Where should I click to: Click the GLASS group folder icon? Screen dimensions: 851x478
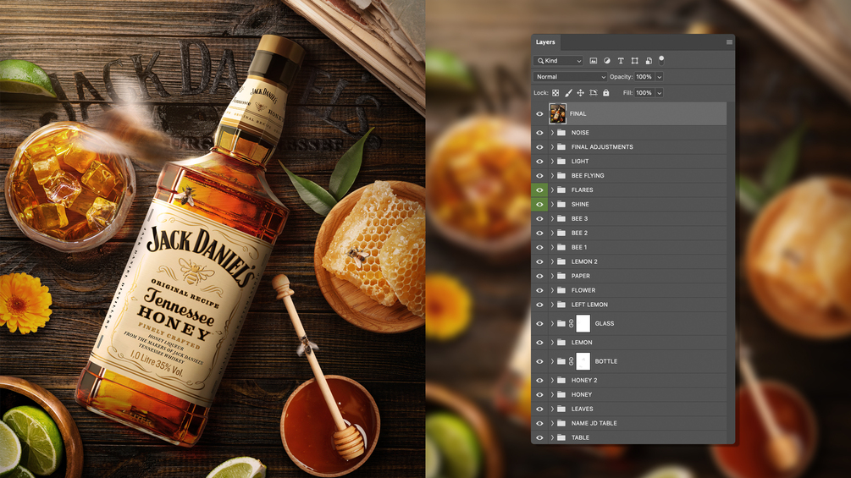click(561, 323)
